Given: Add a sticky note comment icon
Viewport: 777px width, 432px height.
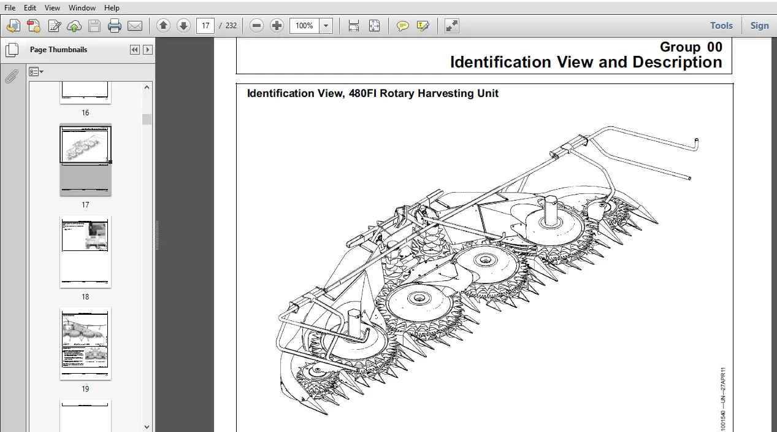Looking at the screenshot, I should pyautogui.click(x=403, y=26).
